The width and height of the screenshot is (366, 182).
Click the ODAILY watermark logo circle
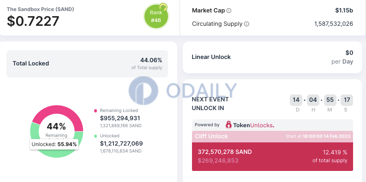pos(144,91)
